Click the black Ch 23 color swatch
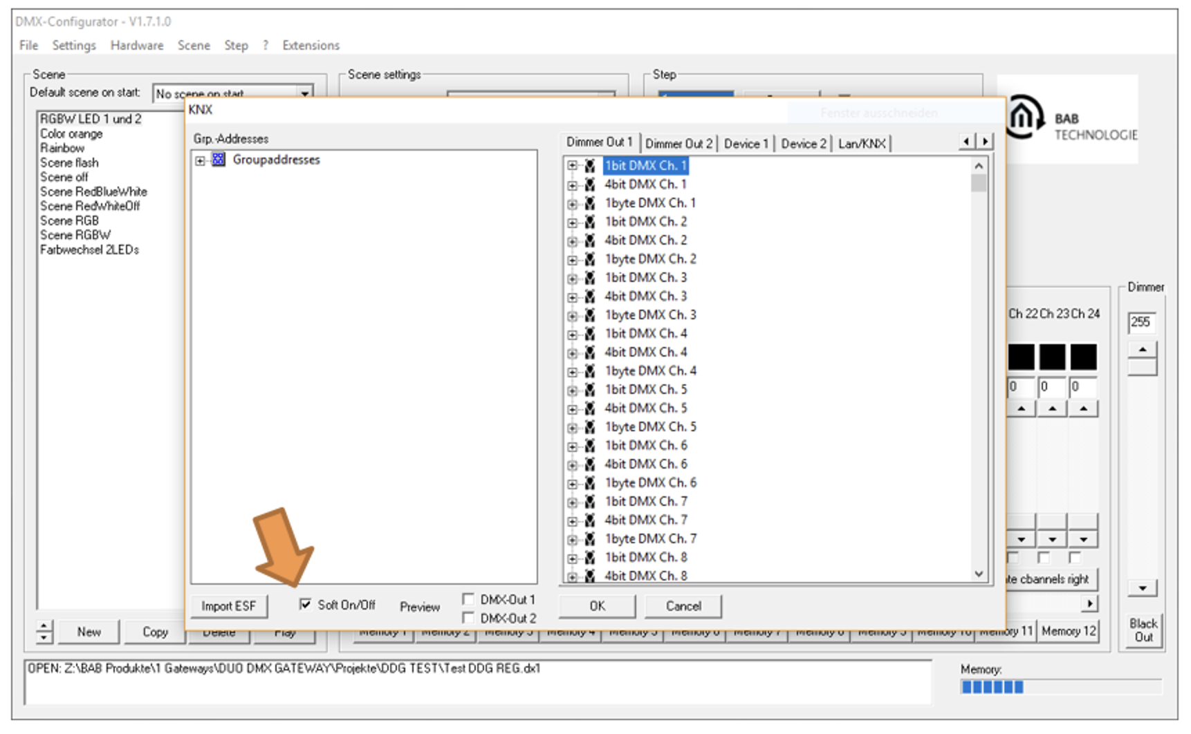This screenshot has width=1191, height=734. (1052, 357)
